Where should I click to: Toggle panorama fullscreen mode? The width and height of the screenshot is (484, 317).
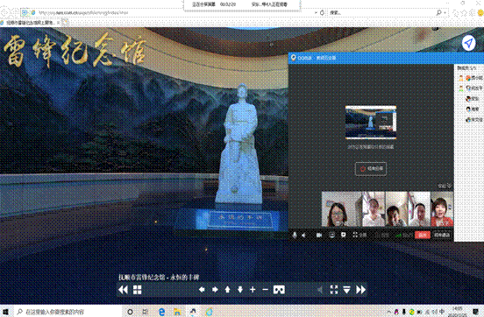(334, 290)
